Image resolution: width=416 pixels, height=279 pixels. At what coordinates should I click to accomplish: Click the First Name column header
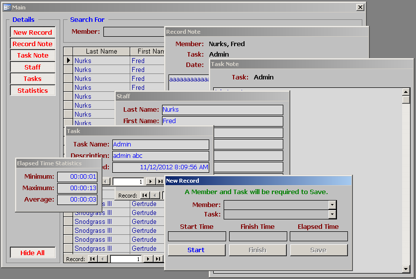point(148,52)
